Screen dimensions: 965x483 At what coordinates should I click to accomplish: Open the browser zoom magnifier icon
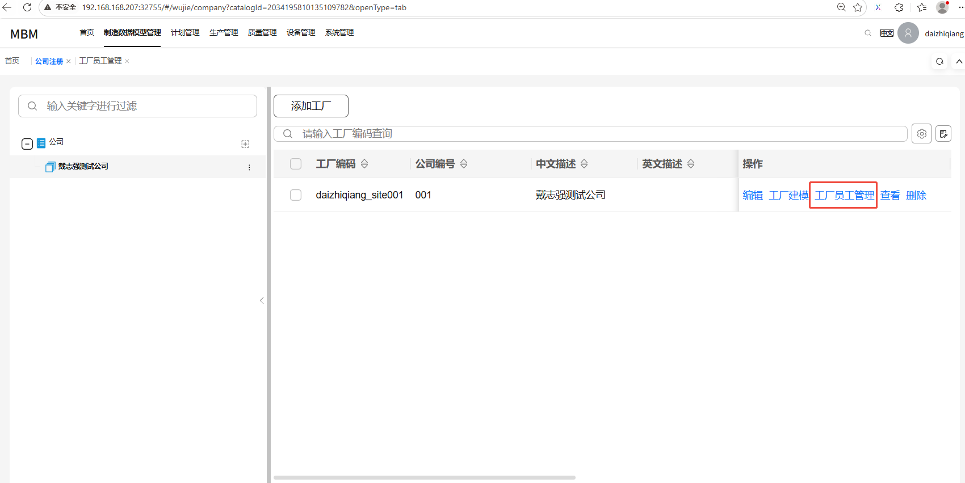(841, 7)
